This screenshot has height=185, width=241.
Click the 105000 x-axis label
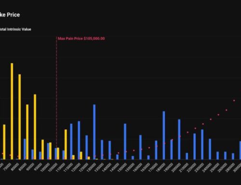[x=53, y=168]
